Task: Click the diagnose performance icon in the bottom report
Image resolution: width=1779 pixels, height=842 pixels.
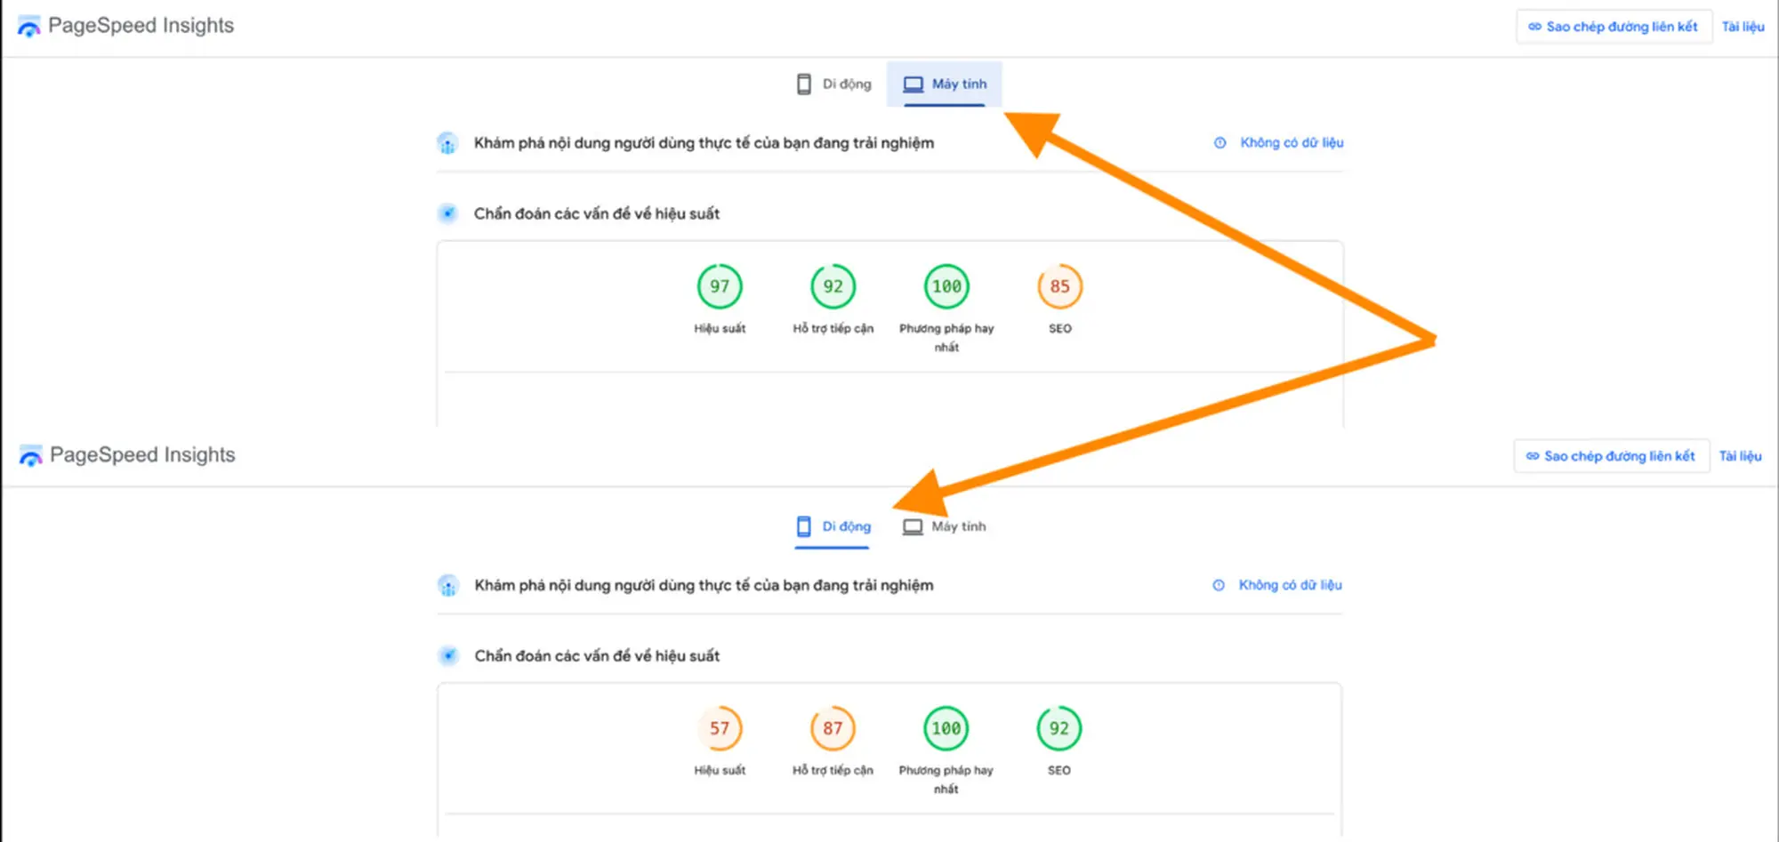Action: [x=448, y=656]
